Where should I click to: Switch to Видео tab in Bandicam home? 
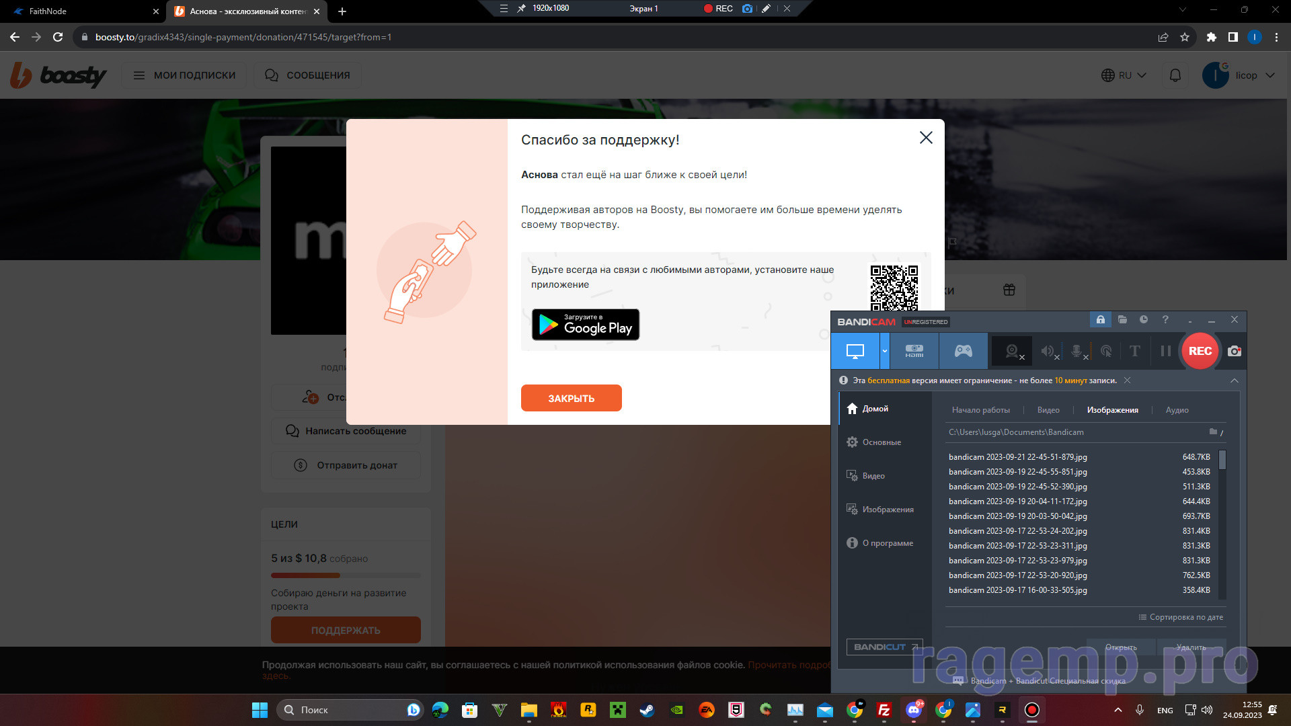[1048, 410]
